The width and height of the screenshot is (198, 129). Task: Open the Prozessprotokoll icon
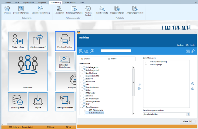[x=117, y=9]
